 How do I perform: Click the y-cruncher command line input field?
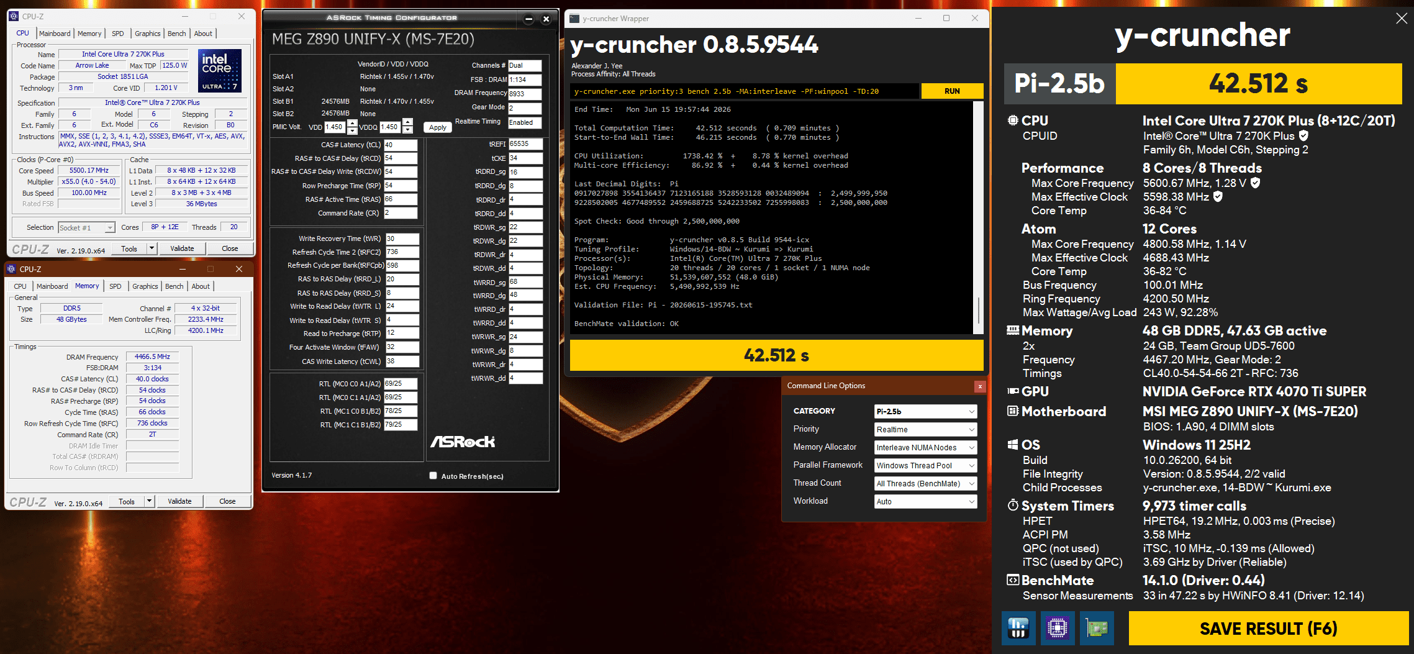(x=745, y=91)
